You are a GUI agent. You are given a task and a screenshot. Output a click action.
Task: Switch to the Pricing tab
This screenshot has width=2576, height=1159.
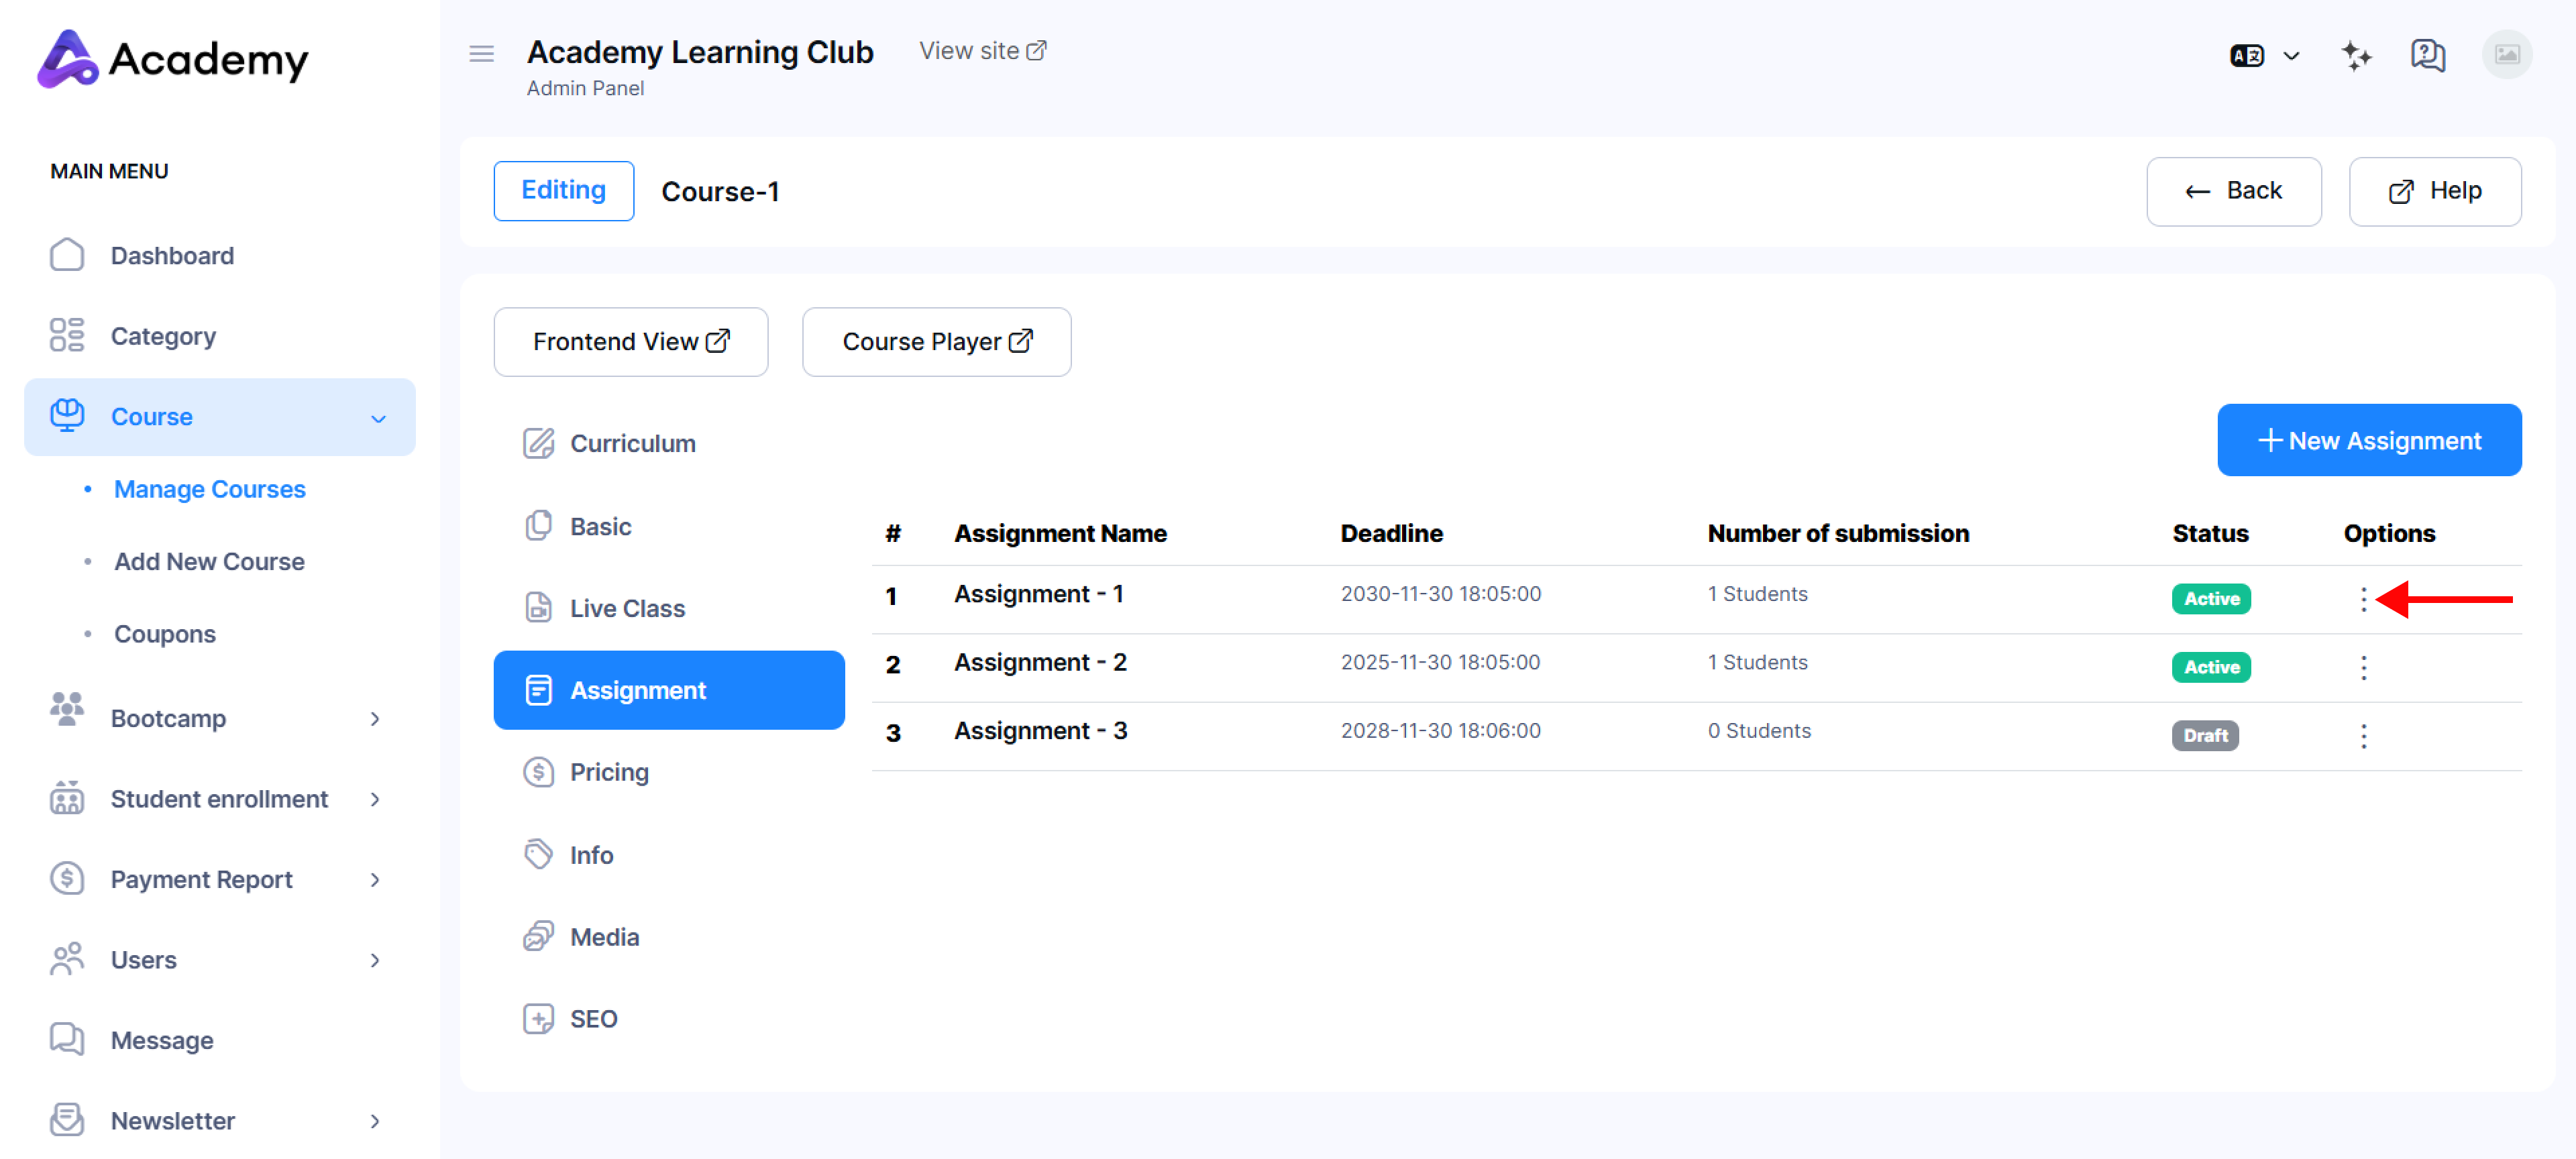[x=608, y=772]
